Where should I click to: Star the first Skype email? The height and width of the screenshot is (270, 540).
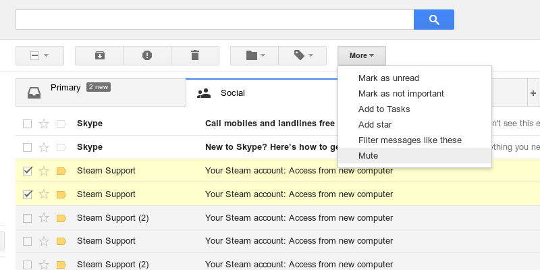[44, 124]
